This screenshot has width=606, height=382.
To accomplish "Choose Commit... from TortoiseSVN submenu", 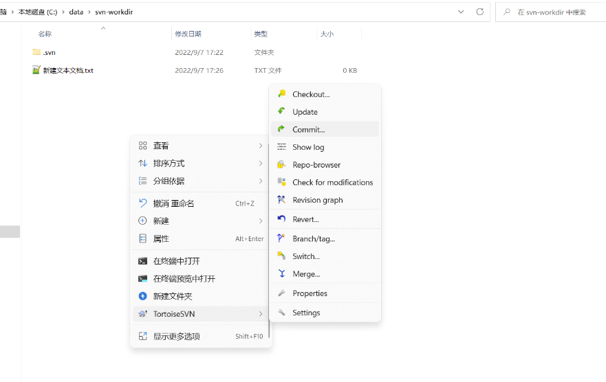I will click(325, 129).
